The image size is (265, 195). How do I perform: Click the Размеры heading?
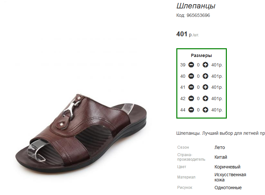(x=201, y=55)
